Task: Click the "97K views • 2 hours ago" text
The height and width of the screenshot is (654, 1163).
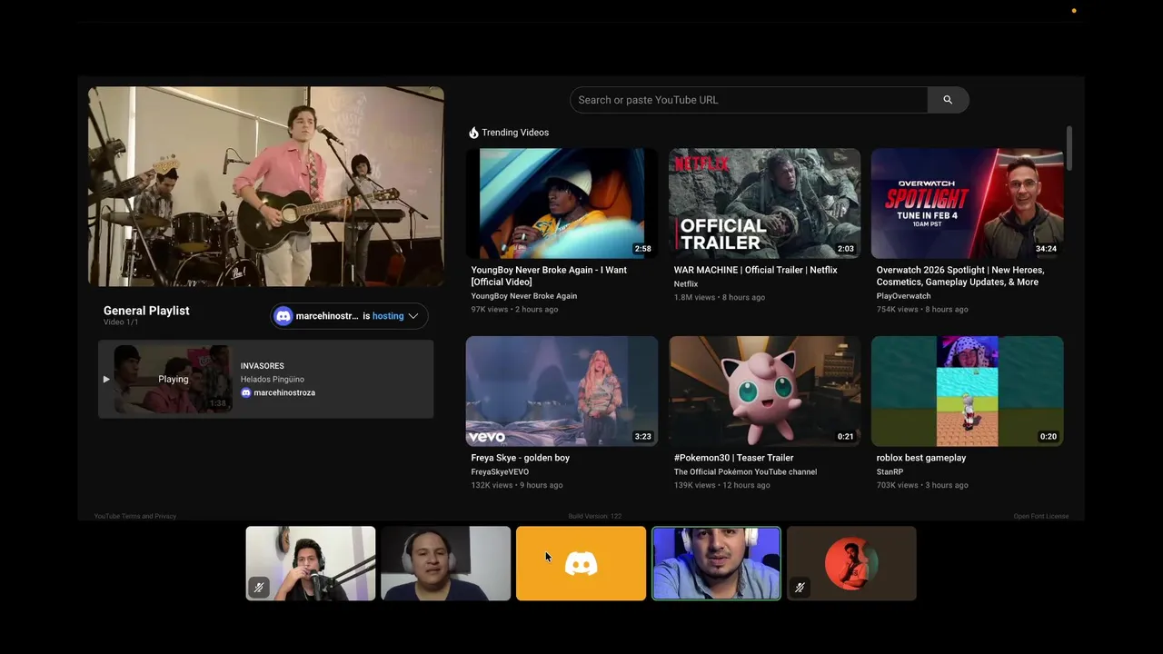Action: [x=514, y=310]
